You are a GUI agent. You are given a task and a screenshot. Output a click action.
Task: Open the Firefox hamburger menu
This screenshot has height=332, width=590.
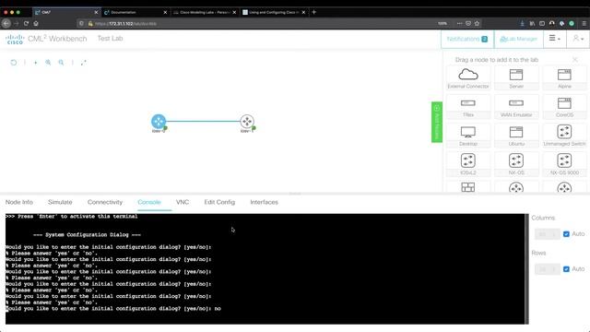point(584,23)
